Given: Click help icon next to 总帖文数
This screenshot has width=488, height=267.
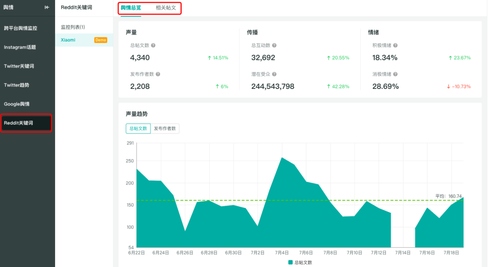Looking at the screenshot, I should (x=153, y=46).
